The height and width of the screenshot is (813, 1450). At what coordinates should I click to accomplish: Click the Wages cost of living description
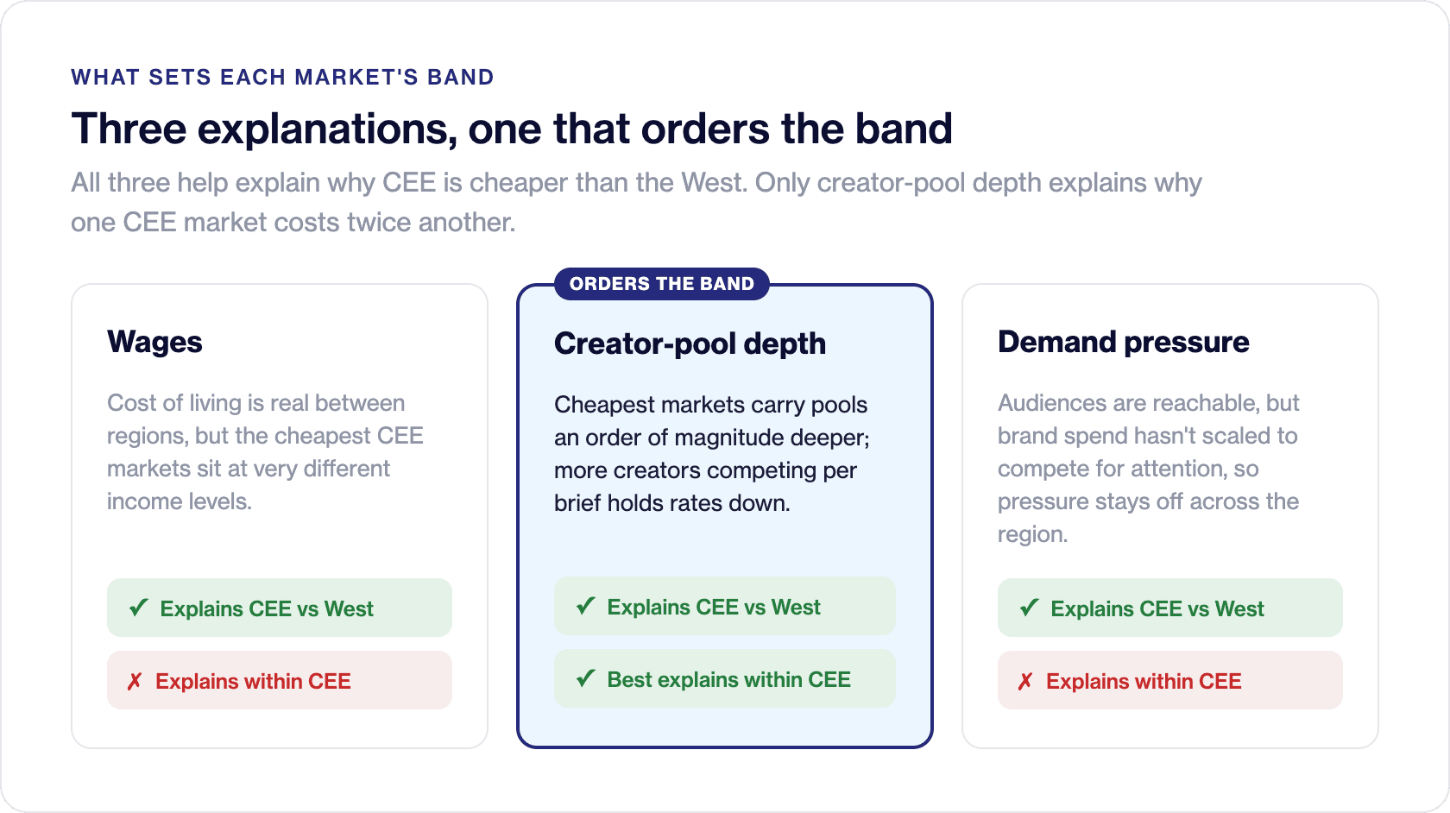pyautogui.click(x=266, y=451)
